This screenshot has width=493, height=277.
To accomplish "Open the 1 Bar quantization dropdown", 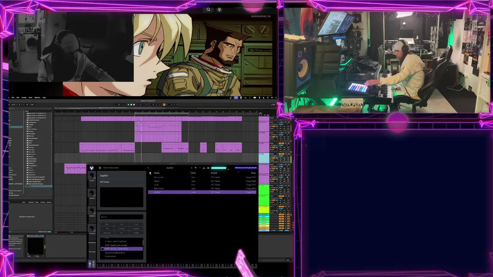I will tap(32, 105).
